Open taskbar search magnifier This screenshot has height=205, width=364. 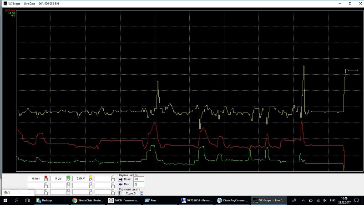(x=16, y=200)
